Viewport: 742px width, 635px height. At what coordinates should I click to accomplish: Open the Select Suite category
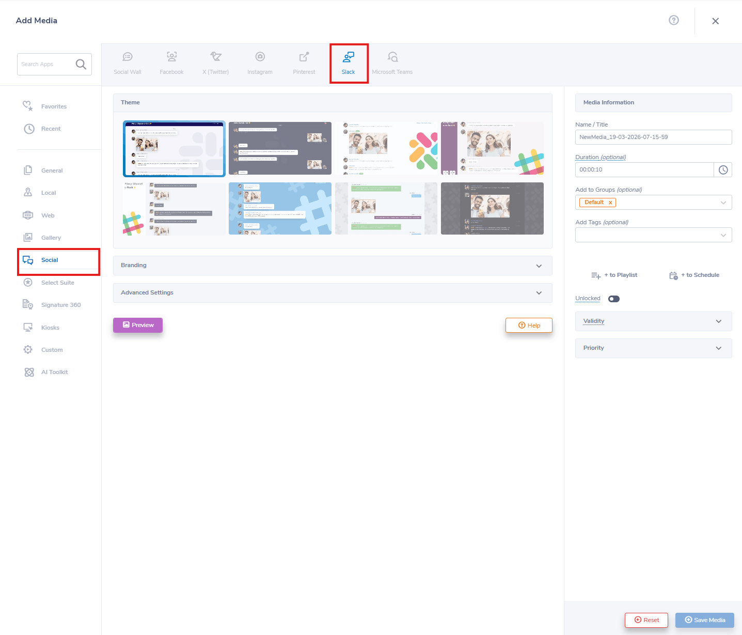(x=57, y=283)
